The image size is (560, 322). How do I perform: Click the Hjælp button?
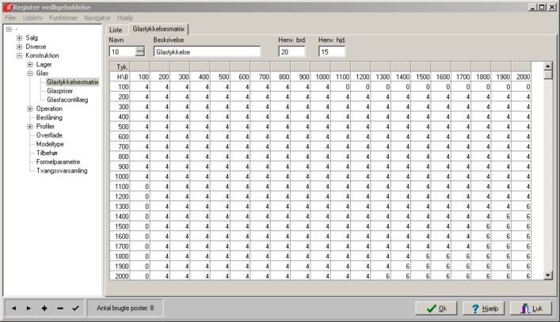point(481,308)
